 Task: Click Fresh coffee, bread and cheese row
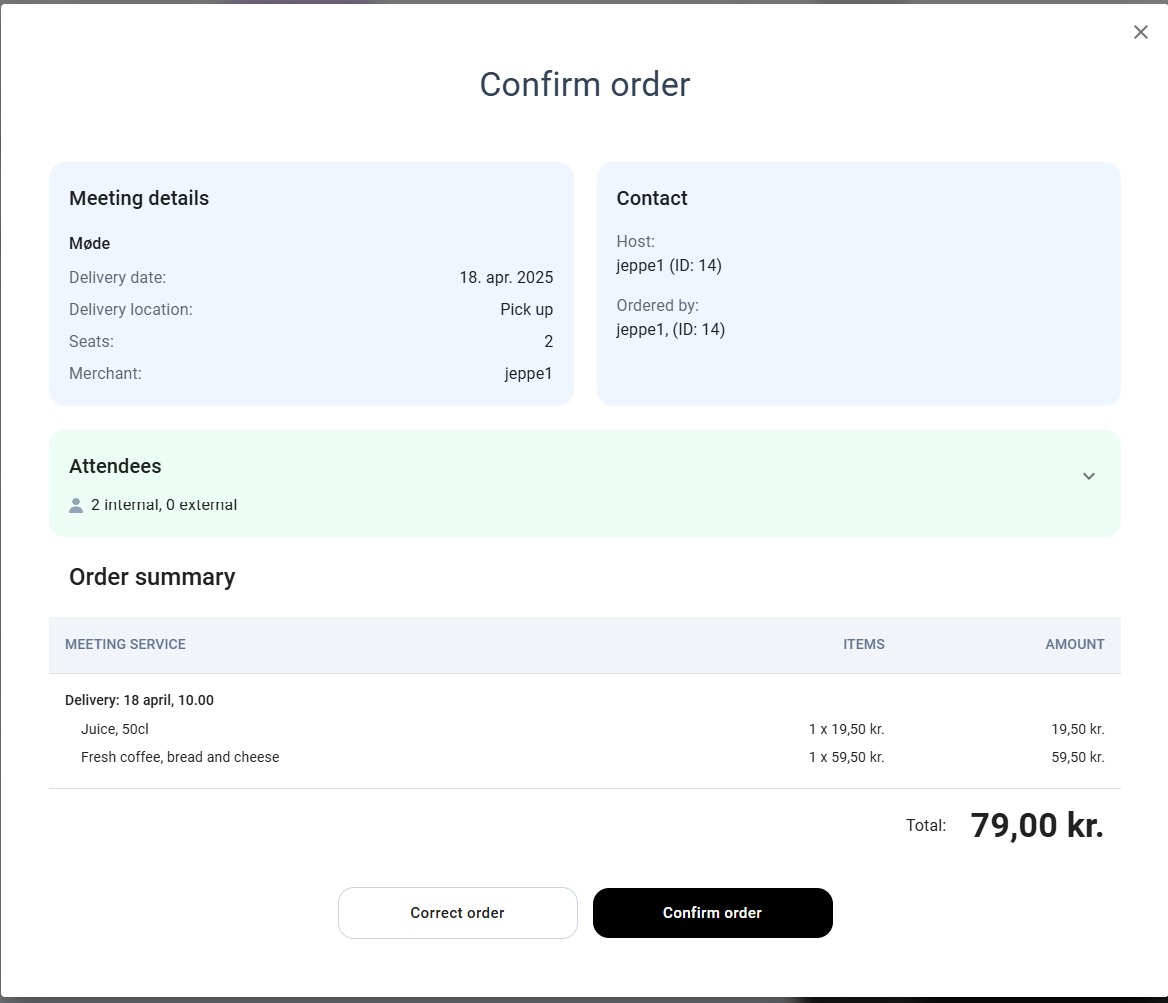click(x=584, y=757)
